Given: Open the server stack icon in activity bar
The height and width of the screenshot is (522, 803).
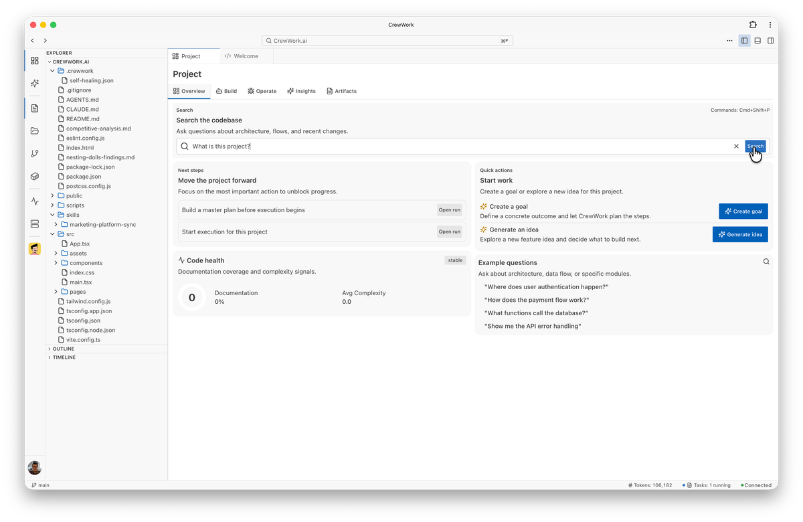Looking at the screenshot, I should (x=35, y=224).
